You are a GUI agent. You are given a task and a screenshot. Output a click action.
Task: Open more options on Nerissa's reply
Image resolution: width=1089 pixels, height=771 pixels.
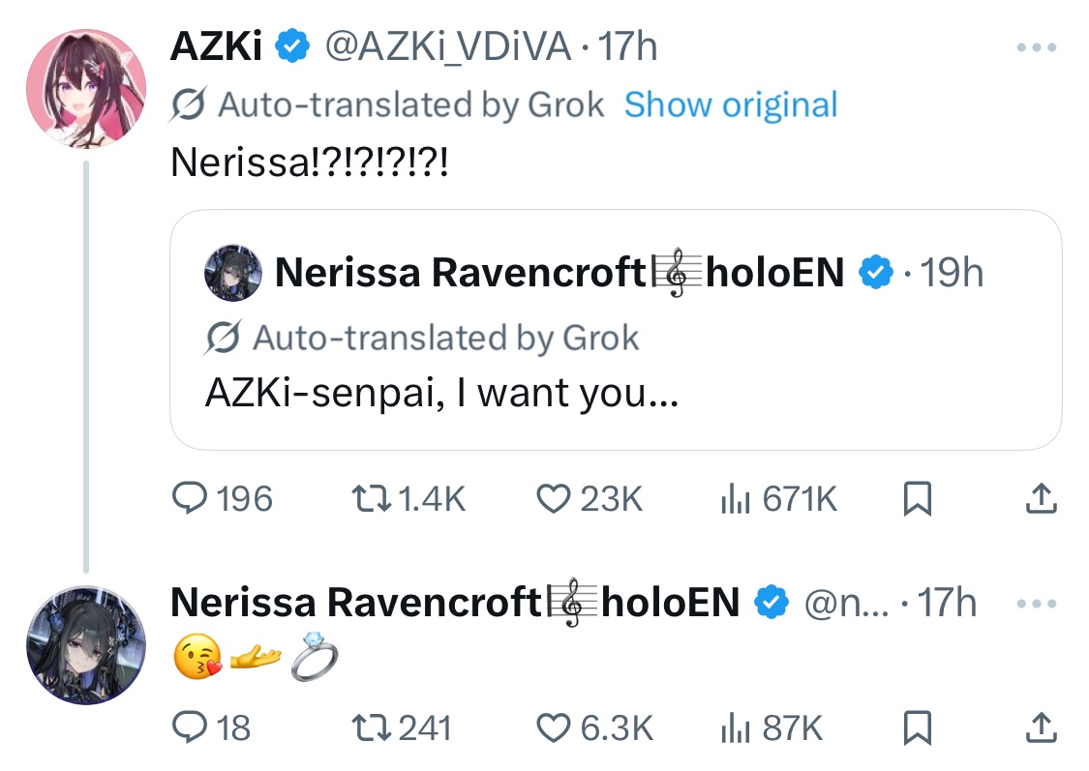1036,603
